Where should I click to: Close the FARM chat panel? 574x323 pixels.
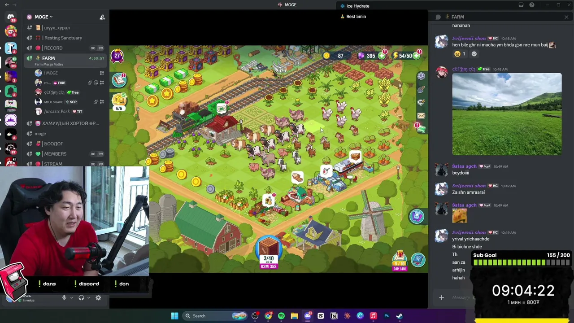[566, 17]
